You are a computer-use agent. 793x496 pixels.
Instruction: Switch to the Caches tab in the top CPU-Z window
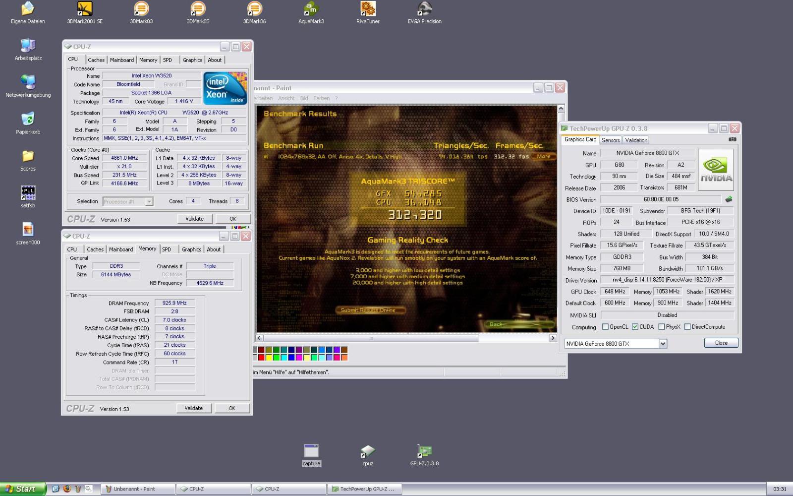pos(96,60)
